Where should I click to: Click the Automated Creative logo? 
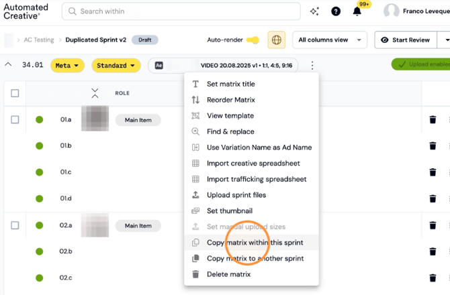26,11
